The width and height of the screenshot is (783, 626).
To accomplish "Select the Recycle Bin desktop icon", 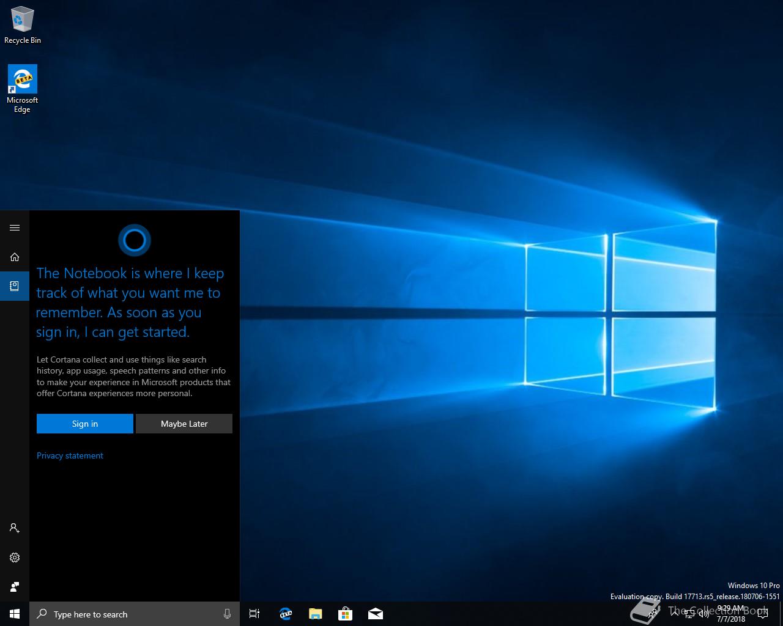I will [23, 26].
